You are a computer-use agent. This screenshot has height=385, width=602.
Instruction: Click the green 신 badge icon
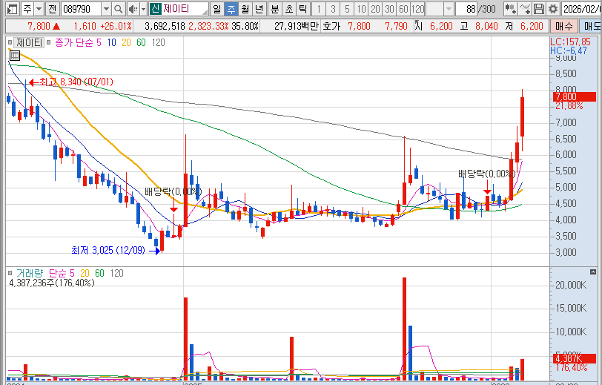(x=155, y=8)
